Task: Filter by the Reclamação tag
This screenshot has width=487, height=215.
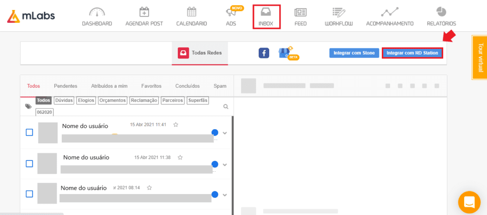Action: tap(145, 100)
